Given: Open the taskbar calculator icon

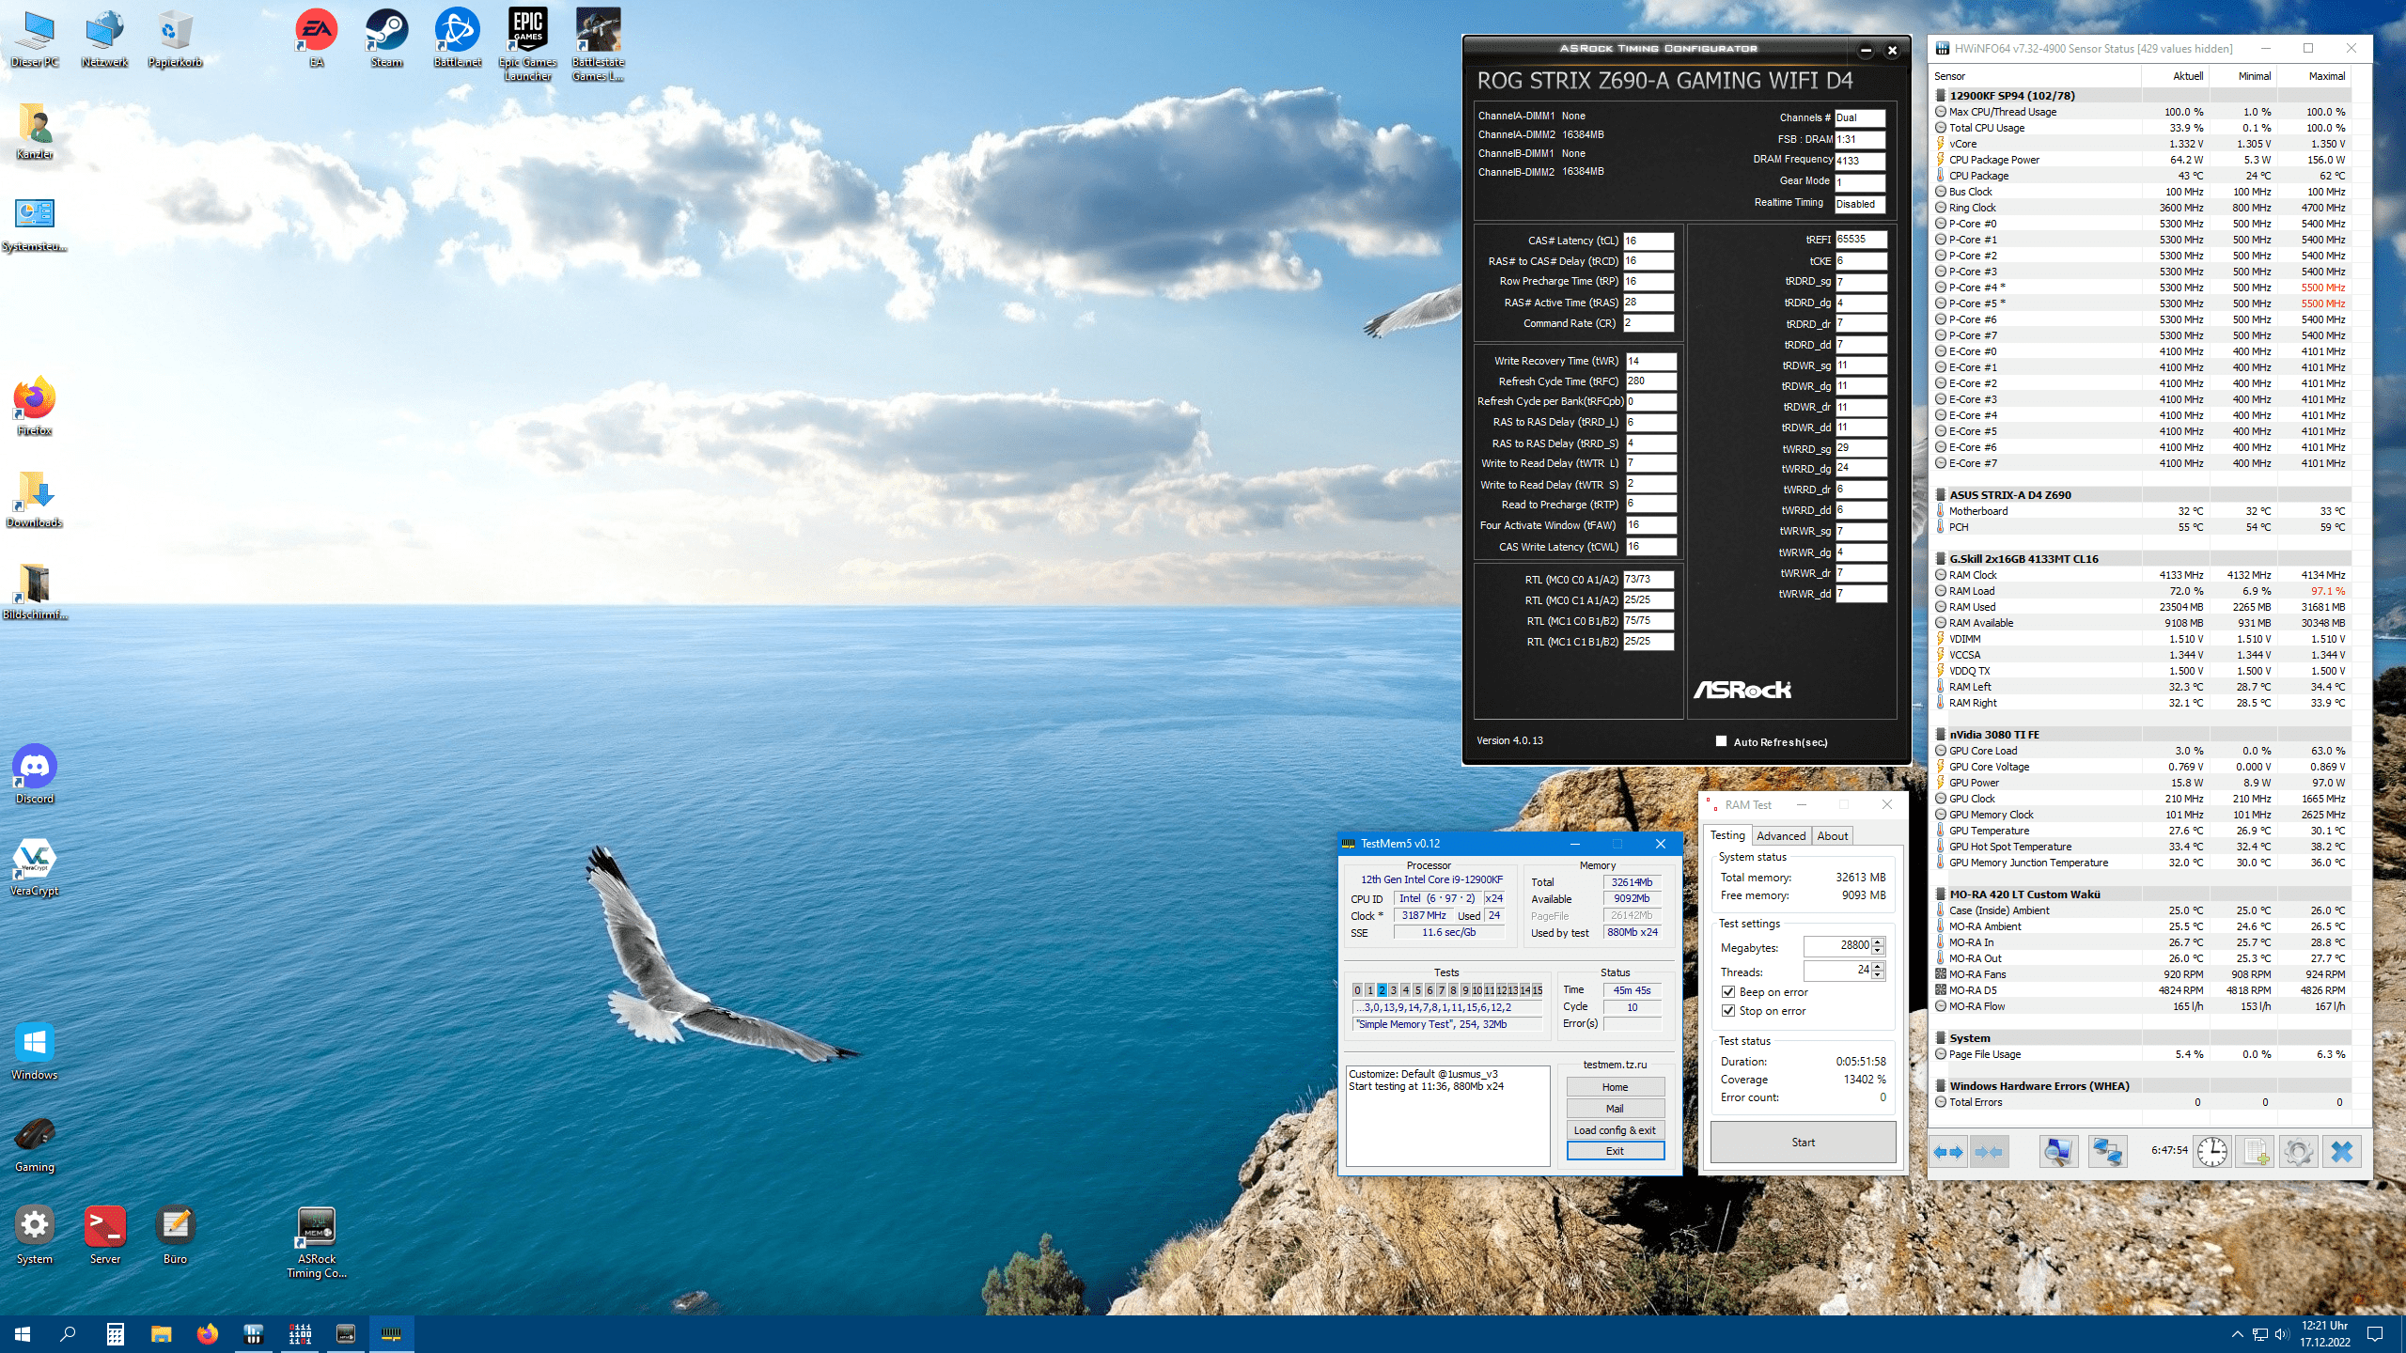Looking at the screenshot, I should tap(115, 1333).
